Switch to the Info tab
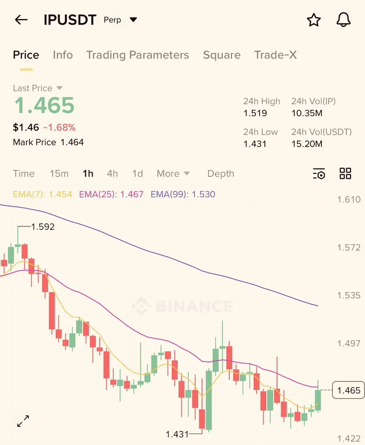 click(63, 55)
